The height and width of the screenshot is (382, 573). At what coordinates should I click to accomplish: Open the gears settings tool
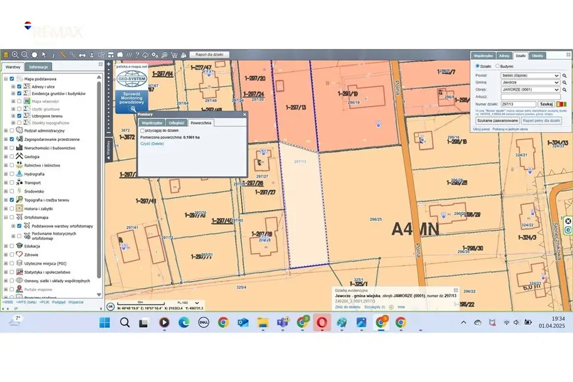(x=155, y=55)
